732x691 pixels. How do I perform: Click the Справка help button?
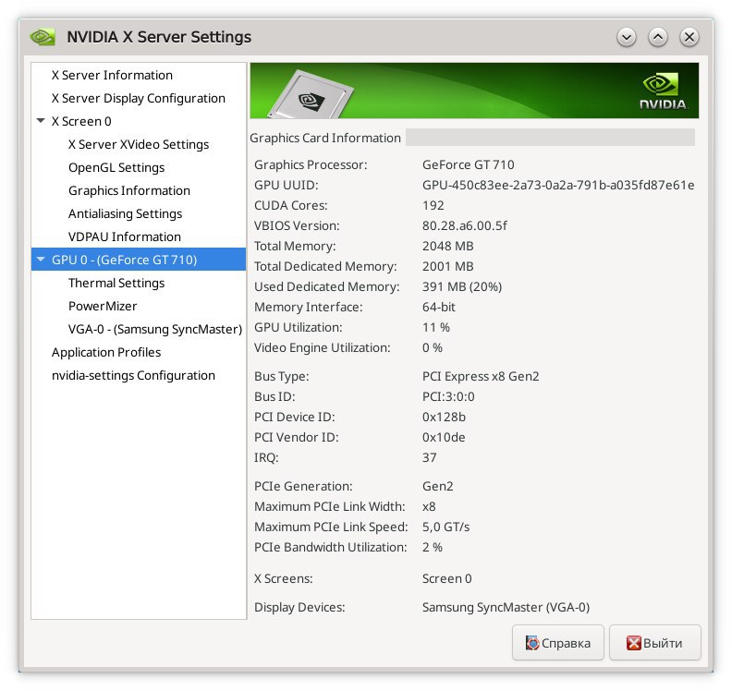click(558, 642)
